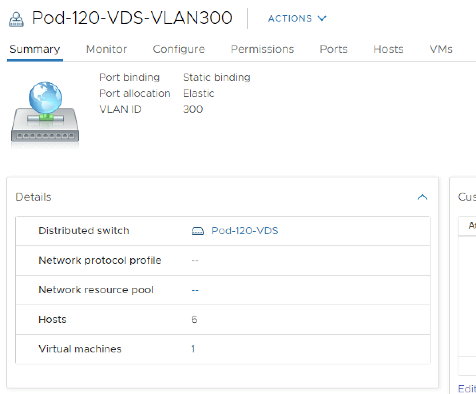Viewport: 476px width, 394px height.
Task: Switch to the VMs tab
Action: [441, 49]
